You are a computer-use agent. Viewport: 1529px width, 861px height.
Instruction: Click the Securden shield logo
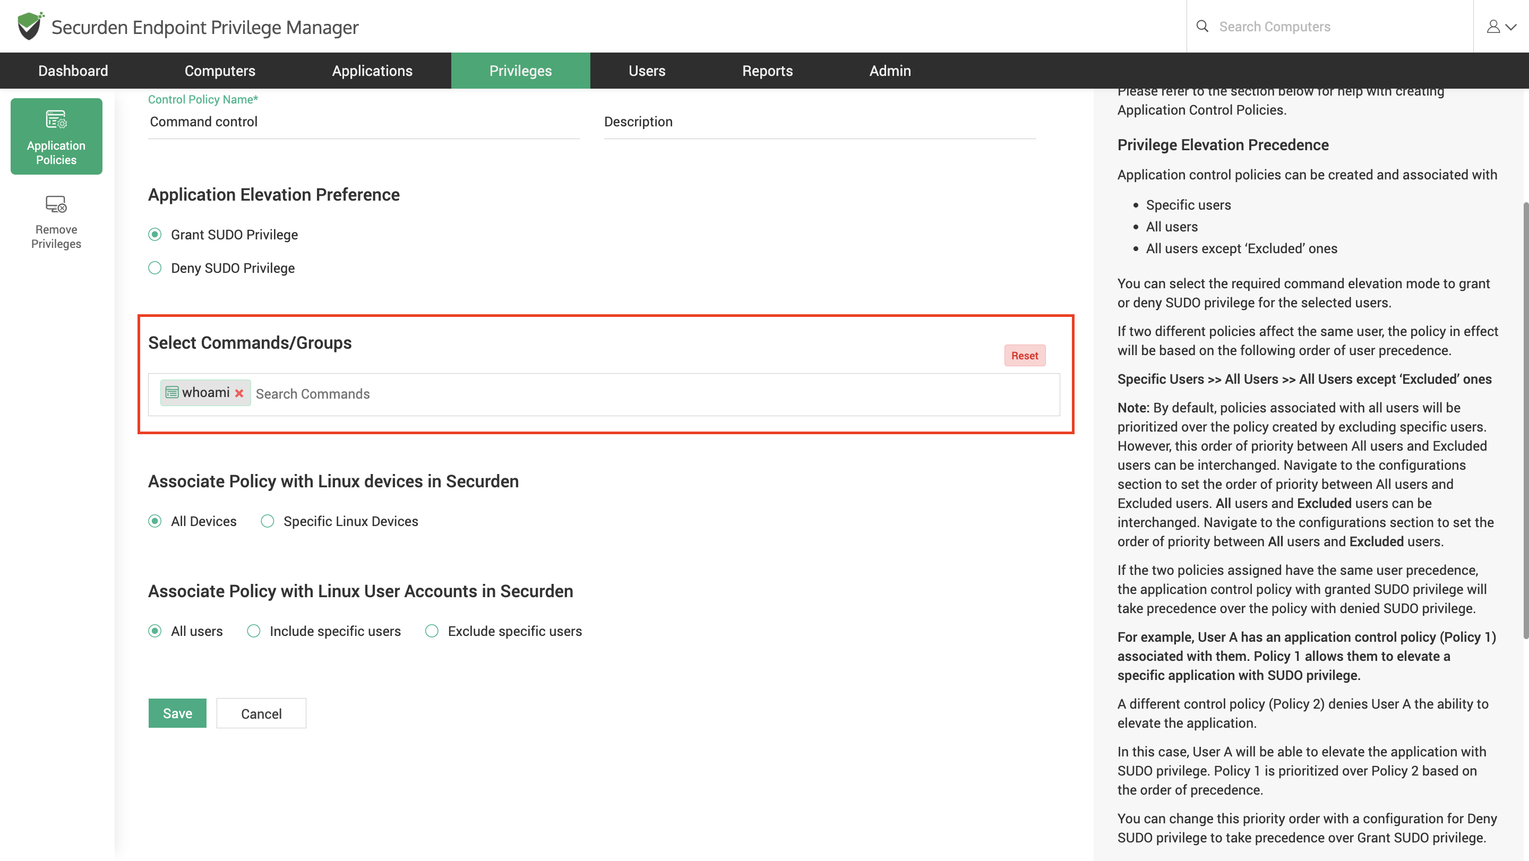tap(30, 26)
